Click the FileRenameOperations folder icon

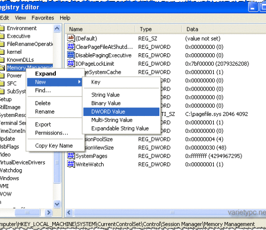[2, 44]
